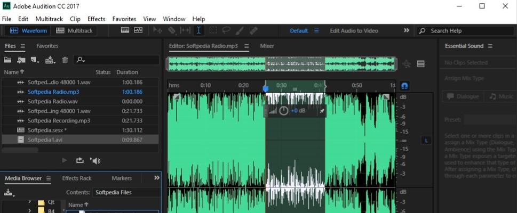517x213 pixels.
Task: Play the selected file preview
Action: 65,160
